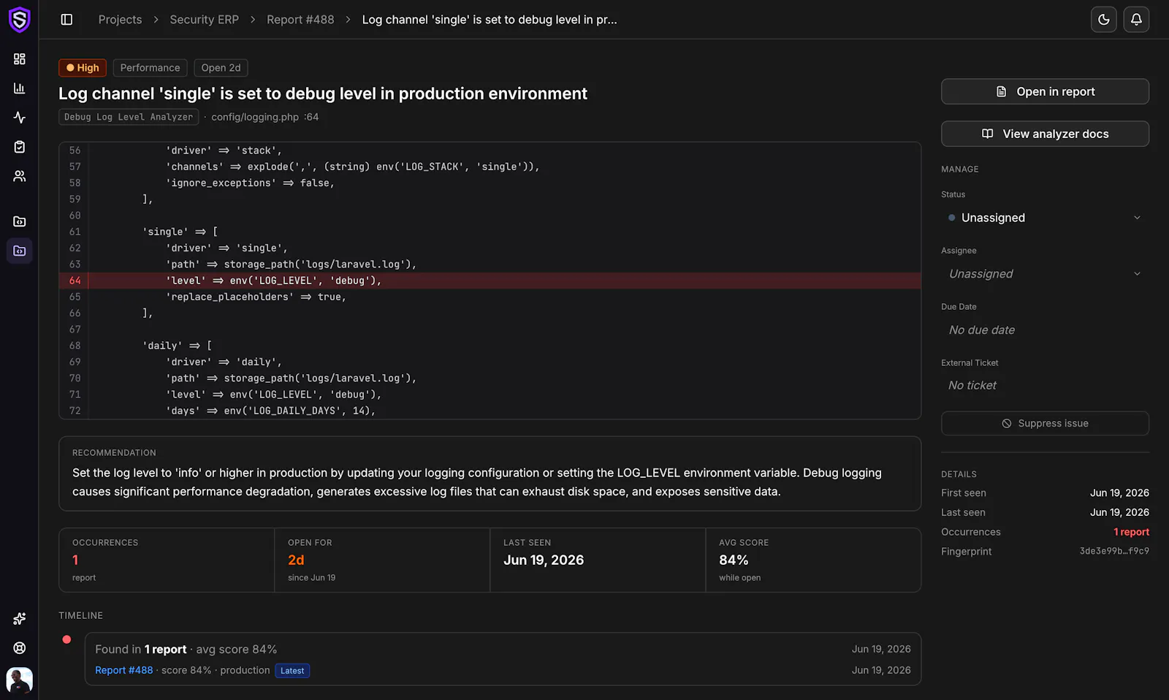The image size is (1169, 700).
Task: Open the notifications bell
Action: click(x=1136, y=20)
